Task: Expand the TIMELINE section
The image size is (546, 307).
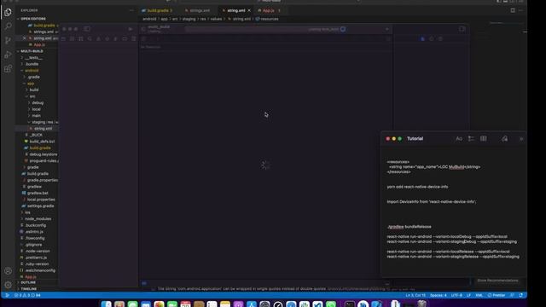Action: pos(29,289)
